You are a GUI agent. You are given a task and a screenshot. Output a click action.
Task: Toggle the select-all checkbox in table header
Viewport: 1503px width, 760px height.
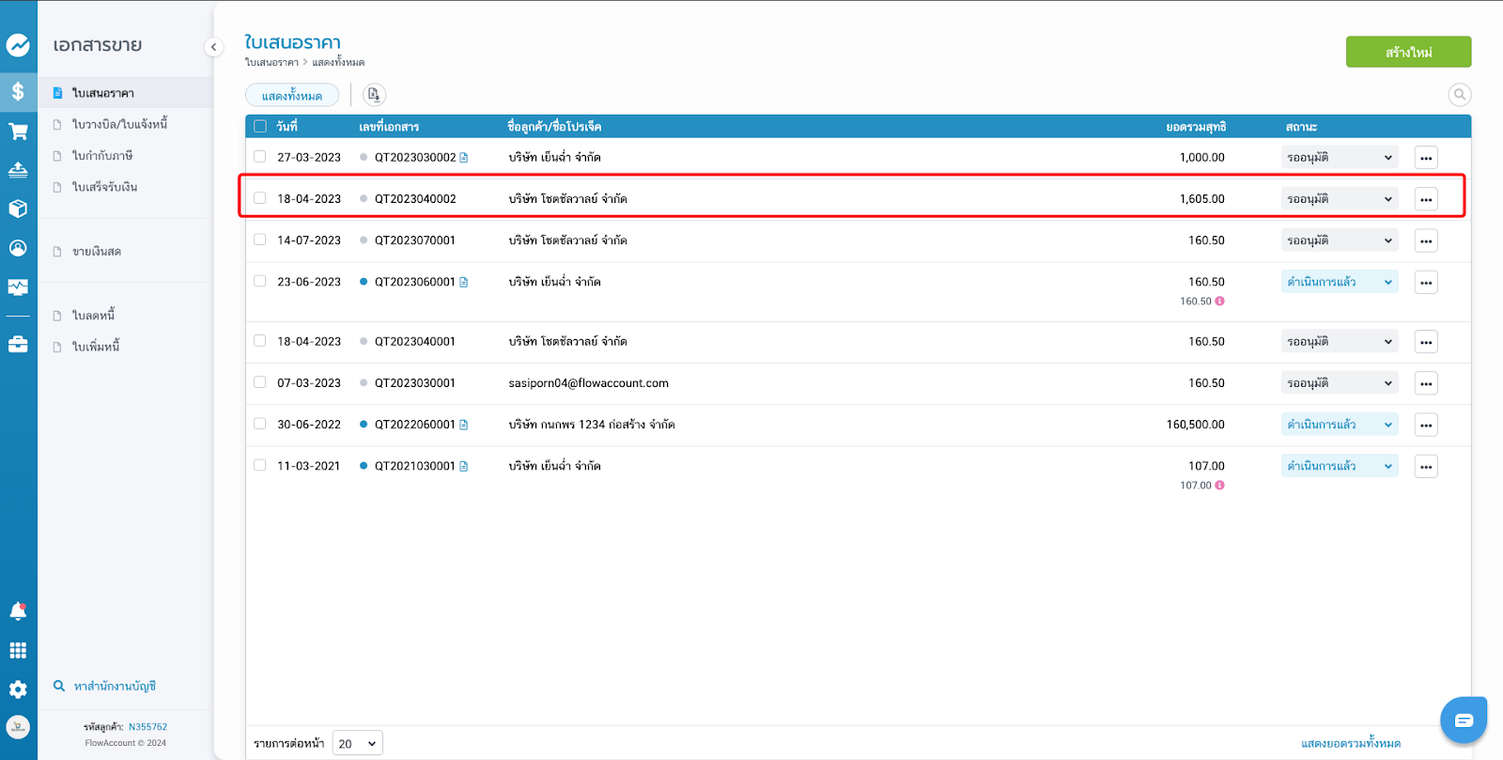(x=260, y=127)
